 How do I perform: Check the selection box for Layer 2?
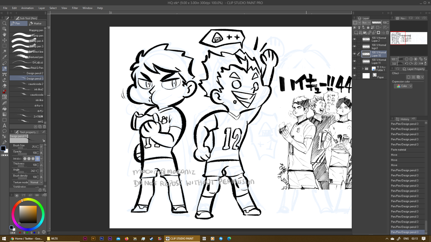click(359, 39)
